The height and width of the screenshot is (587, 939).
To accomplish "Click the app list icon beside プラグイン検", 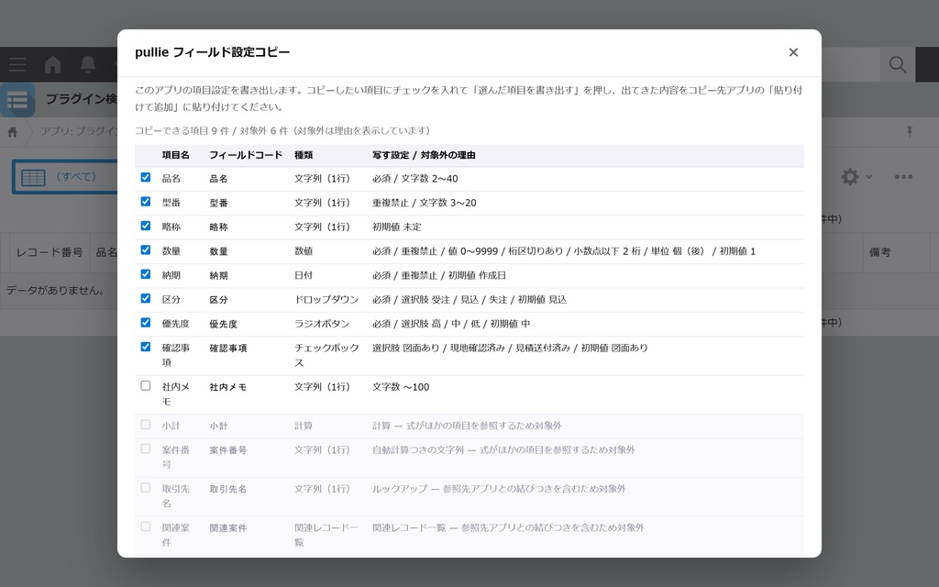I will (17, 99).
